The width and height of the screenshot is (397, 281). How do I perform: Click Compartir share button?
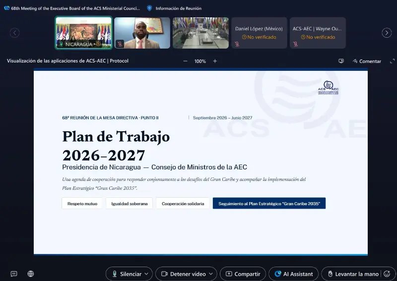point(243,274)
